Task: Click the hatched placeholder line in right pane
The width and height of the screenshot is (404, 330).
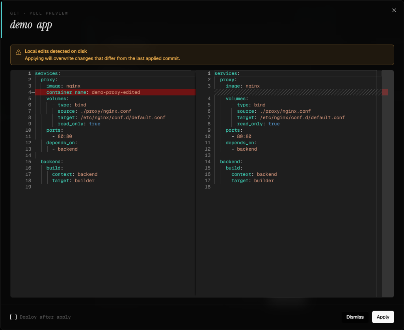Action: tap(298, 92)
